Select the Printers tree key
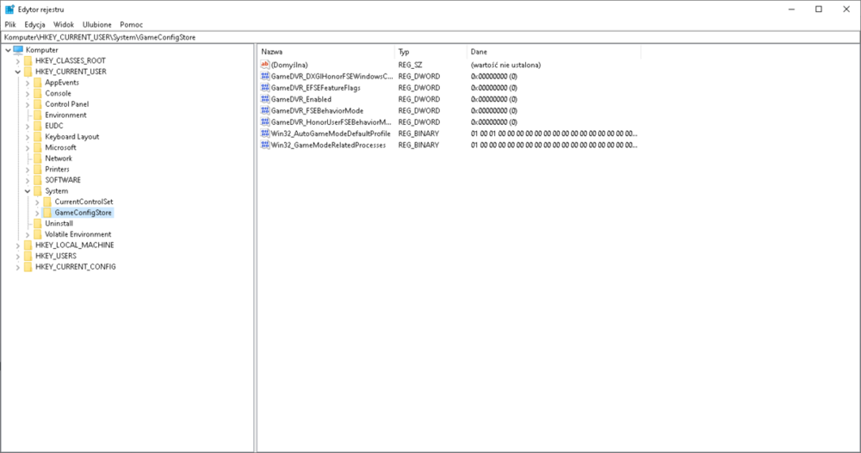 tap(57, 170)
